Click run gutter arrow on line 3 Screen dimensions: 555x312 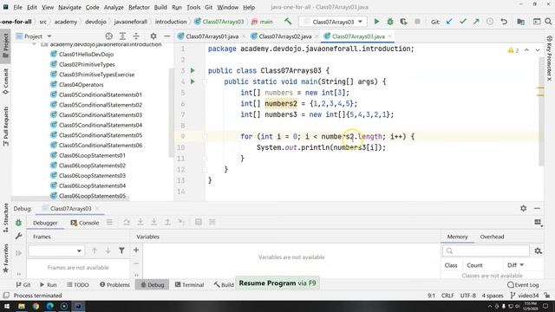click(x=193, y=70)
